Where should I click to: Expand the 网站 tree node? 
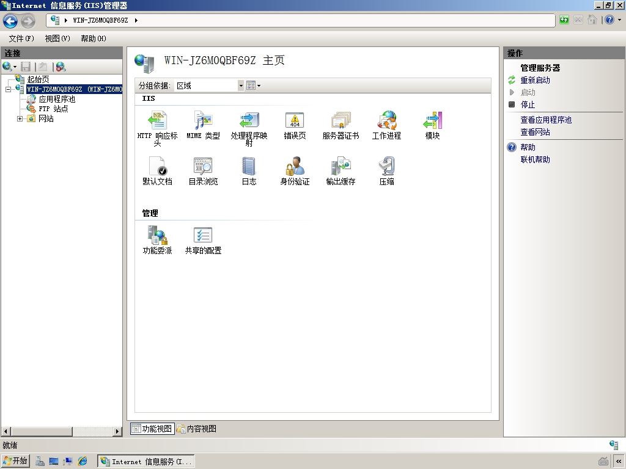pos(20,118)
